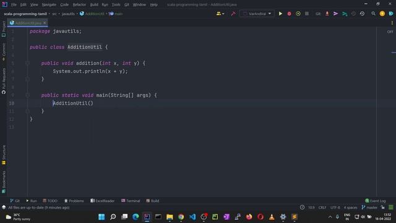This screenshot has height=223, width=396.
Task: Click the src breadcrumb
Action: coord(54,14)
